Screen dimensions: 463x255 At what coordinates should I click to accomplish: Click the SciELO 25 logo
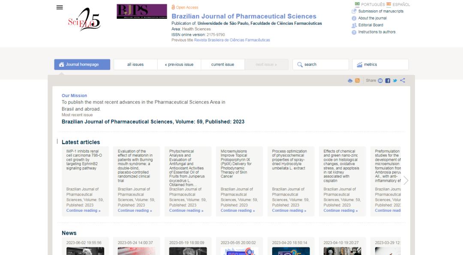coord(84,20)
